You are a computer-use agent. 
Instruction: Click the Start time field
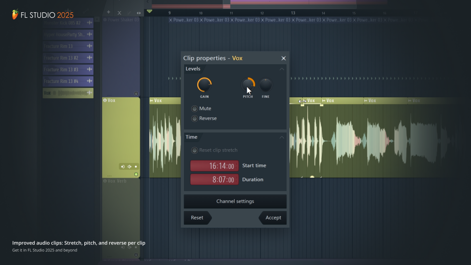tap(214, 166)
